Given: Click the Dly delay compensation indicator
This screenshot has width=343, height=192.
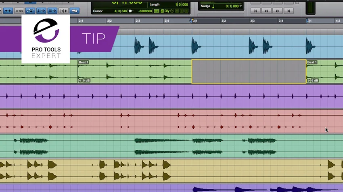Looking at the screenshot, I should [167, 11].
